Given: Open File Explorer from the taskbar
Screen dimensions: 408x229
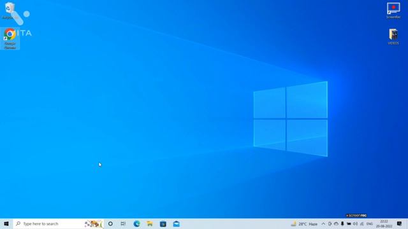Looking at the screenshot, I should pos(150,223).
